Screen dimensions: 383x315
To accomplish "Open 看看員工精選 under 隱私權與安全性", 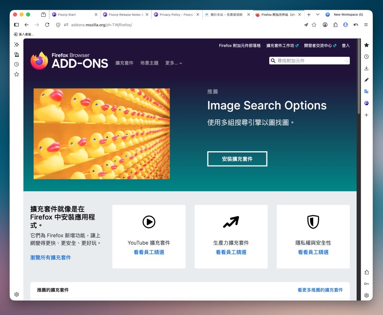I will [x=313, y=252].
